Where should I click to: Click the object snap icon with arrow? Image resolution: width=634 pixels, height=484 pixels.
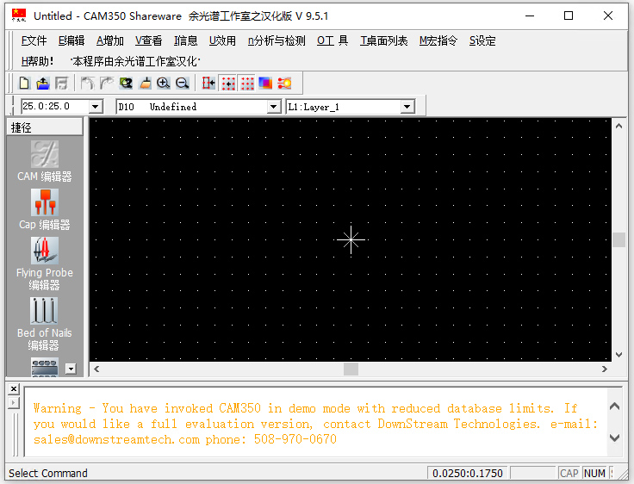click(x=208, y=84)
